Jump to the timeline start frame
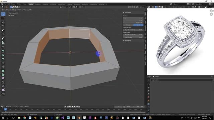Image resolution: width=214 pixels, height=120 pixels. [x=68, y=107]
